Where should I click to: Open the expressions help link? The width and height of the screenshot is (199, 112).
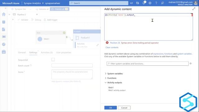[158, 54]
